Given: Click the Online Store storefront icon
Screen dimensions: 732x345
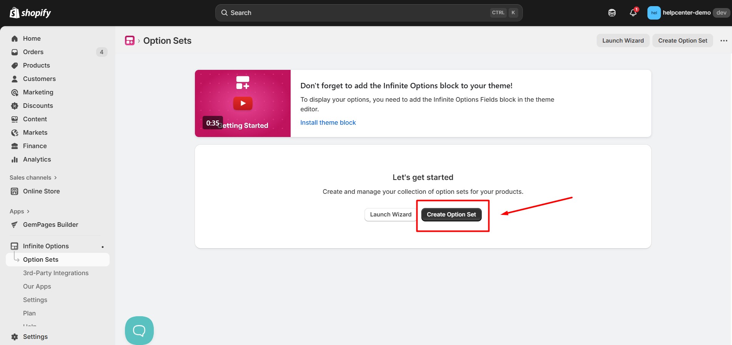Looking at the screenshot, I should coord(15,191).
